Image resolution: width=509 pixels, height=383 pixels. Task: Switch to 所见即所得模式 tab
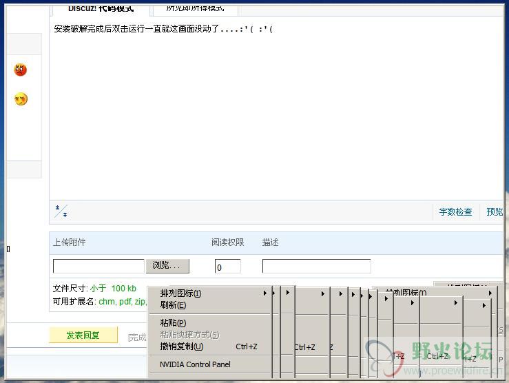click(x=195, y=8)
